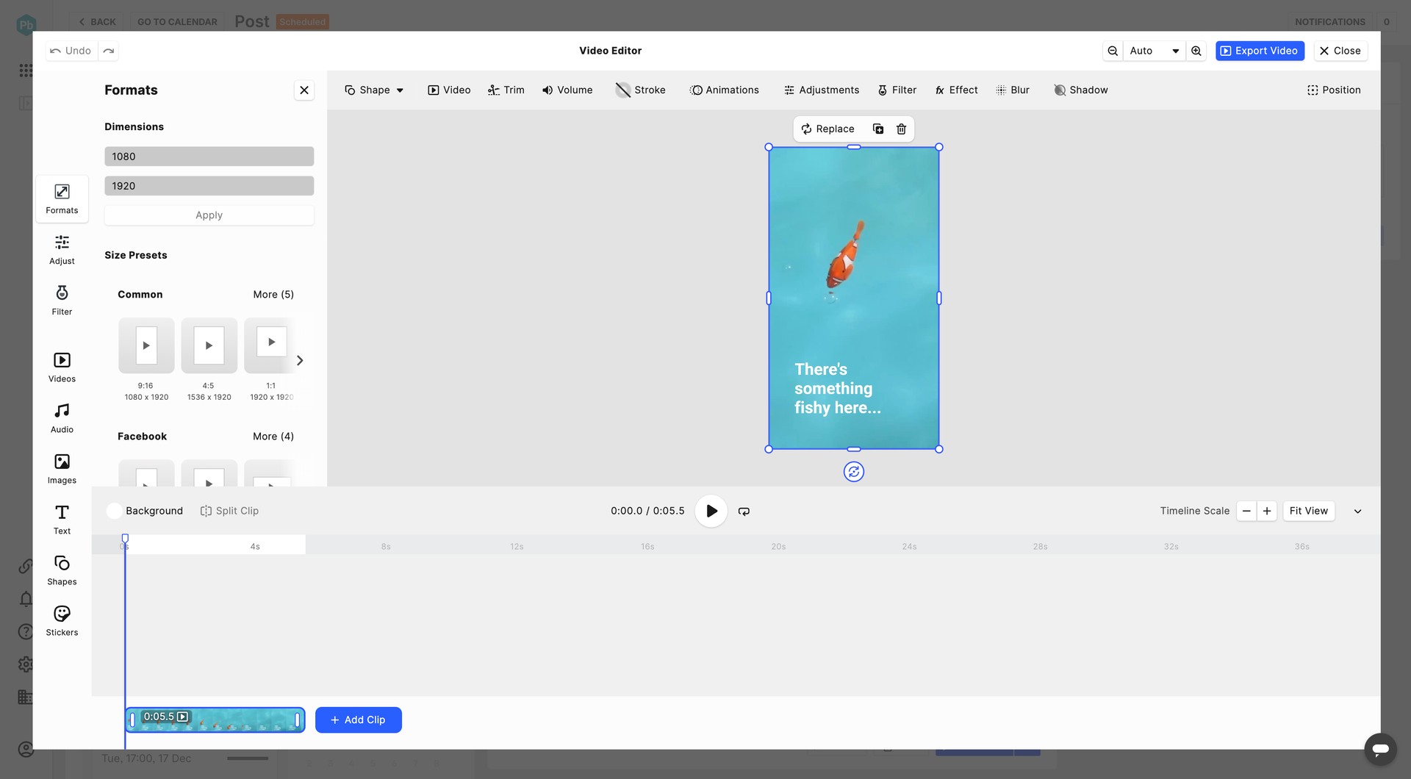The image size is (1411, 779).
Task: Open the Videos library
Action: 62,367
